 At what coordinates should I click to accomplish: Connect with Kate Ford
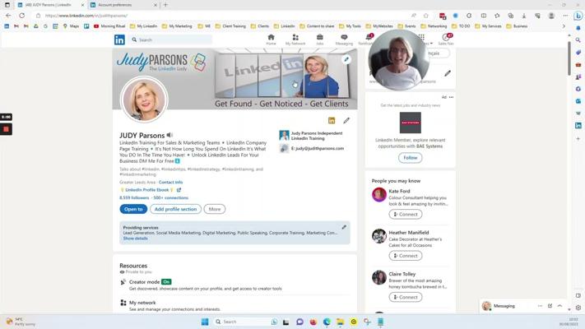(406, 215)
